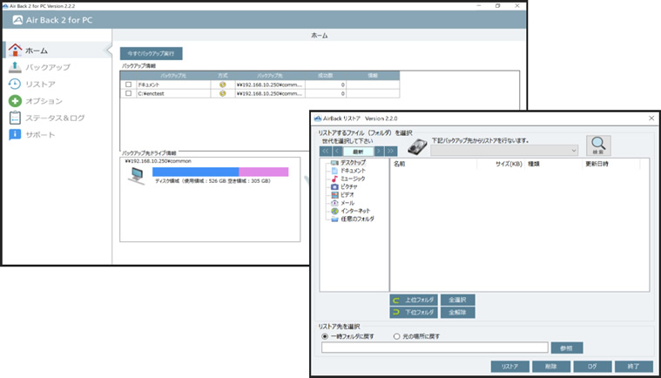Image resolution: width=661 pixels, height=378 pixels.
Task: Close the AirBack リストア window
Action: click(651, 118)
